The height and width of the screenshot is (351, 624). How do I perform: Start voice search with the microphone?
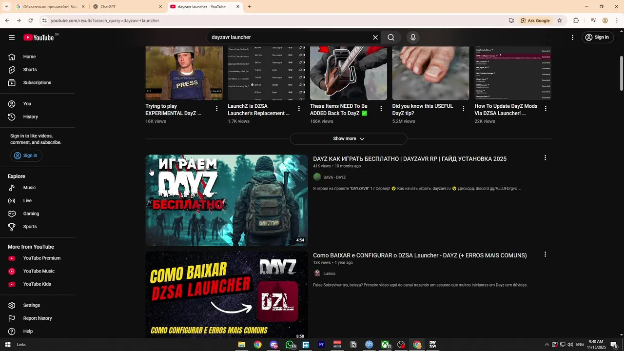tap(413, 38)
